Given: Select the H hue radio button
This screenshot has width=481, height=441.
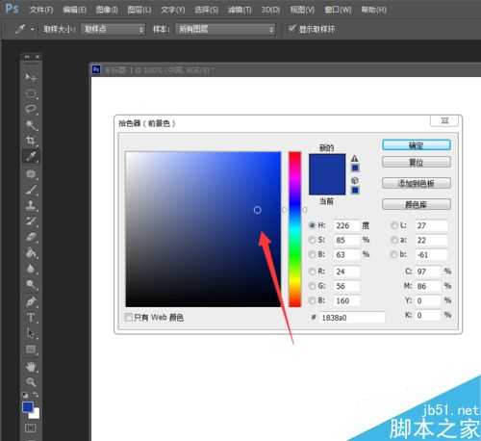Looking at the screenshot, I should tap(312, 225).
